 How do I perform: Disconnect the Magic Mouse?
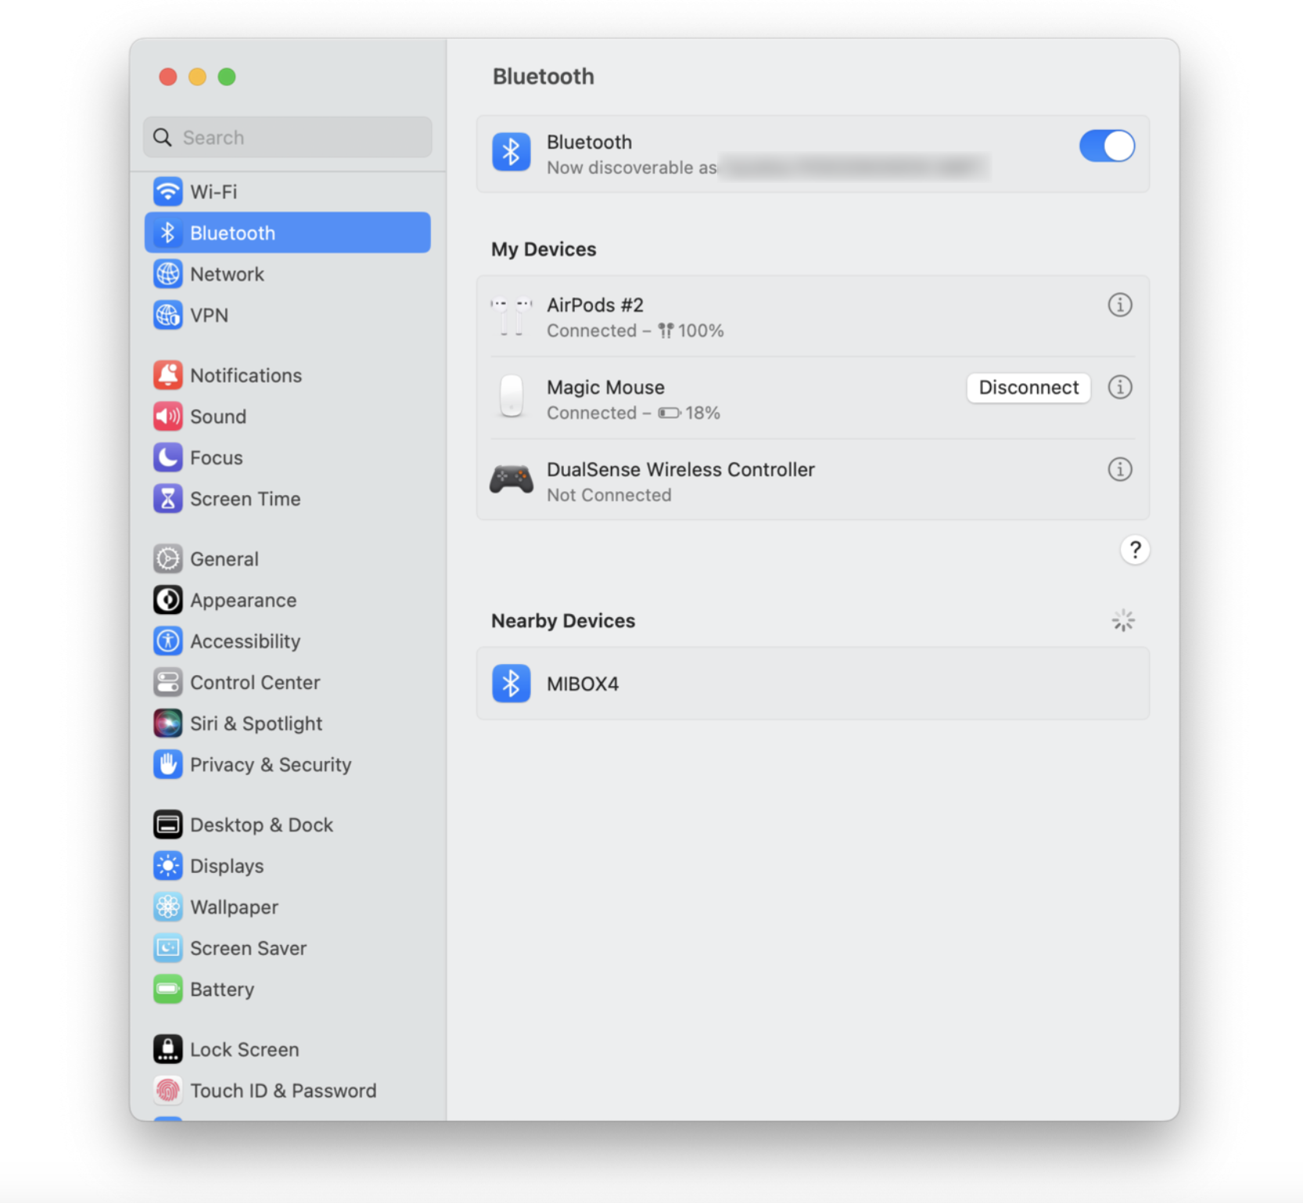[x=1028, y=387]
